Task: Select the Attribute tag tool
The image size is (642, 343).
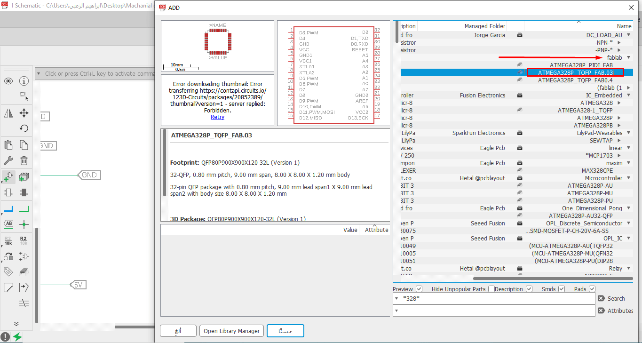Action: point(8,271)
